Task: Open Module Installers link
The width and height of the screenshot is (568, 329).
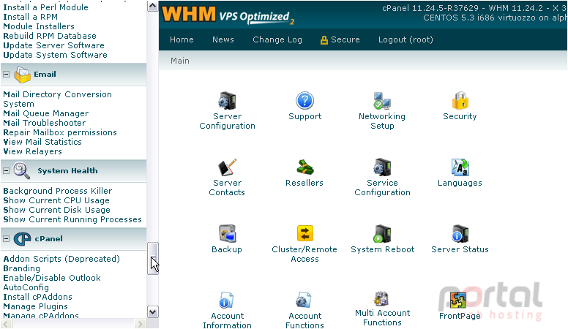Action: click(x=39, y=26)
